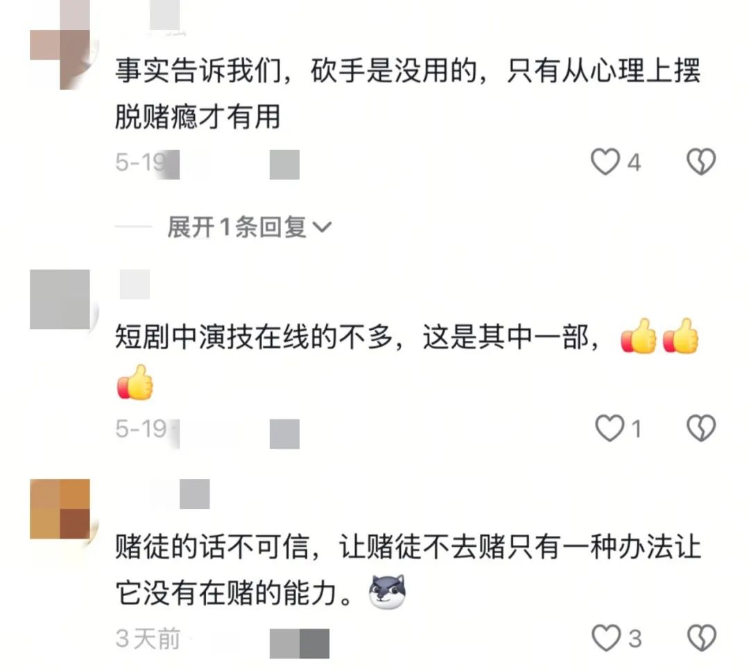Tap the thumbs-up emoji on the second line

pos(135,382)
